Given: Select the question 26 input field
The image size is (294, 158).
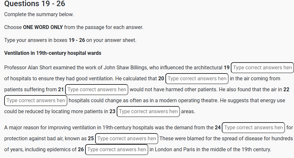Looking at the screenshot, I should 117,150.
